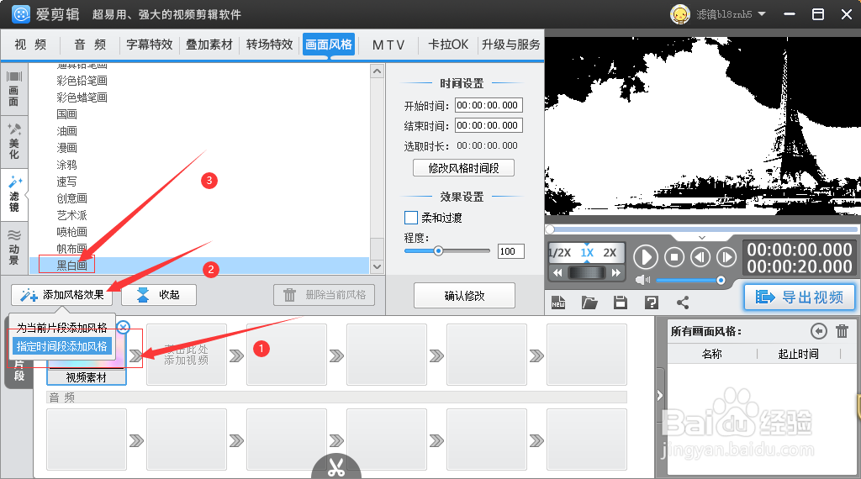
Task: Select the 黑白画 style
Action: (72, 266)
